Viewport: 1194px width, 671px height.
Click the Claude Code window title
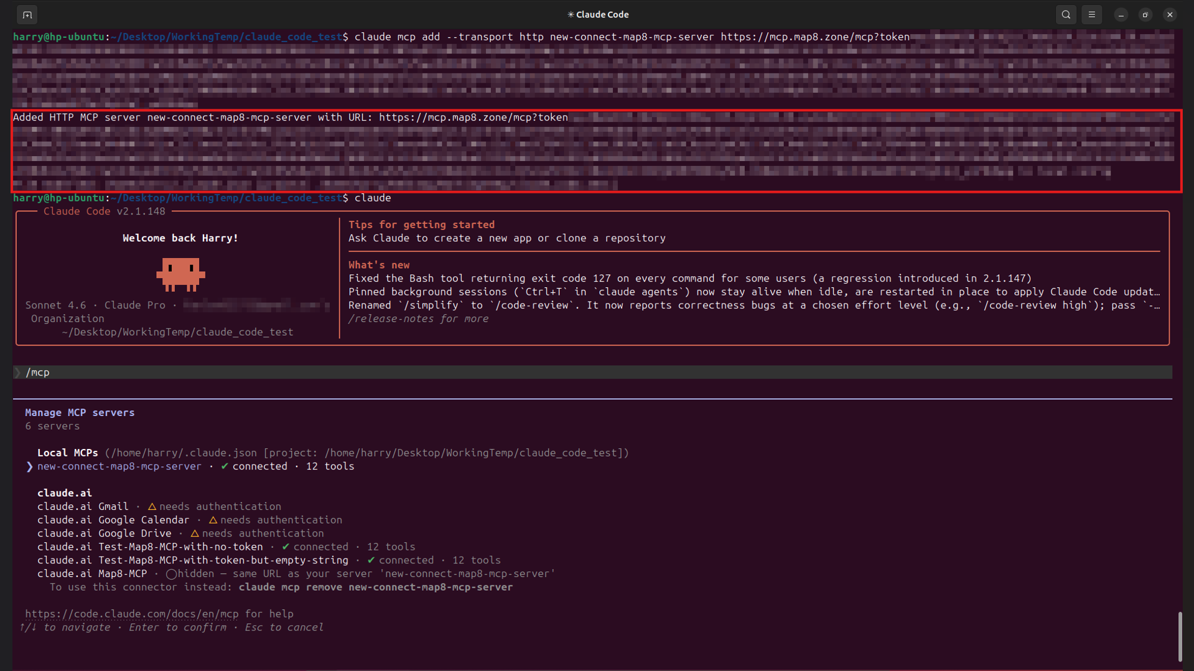pyautogui.click(x=598, y=14)
